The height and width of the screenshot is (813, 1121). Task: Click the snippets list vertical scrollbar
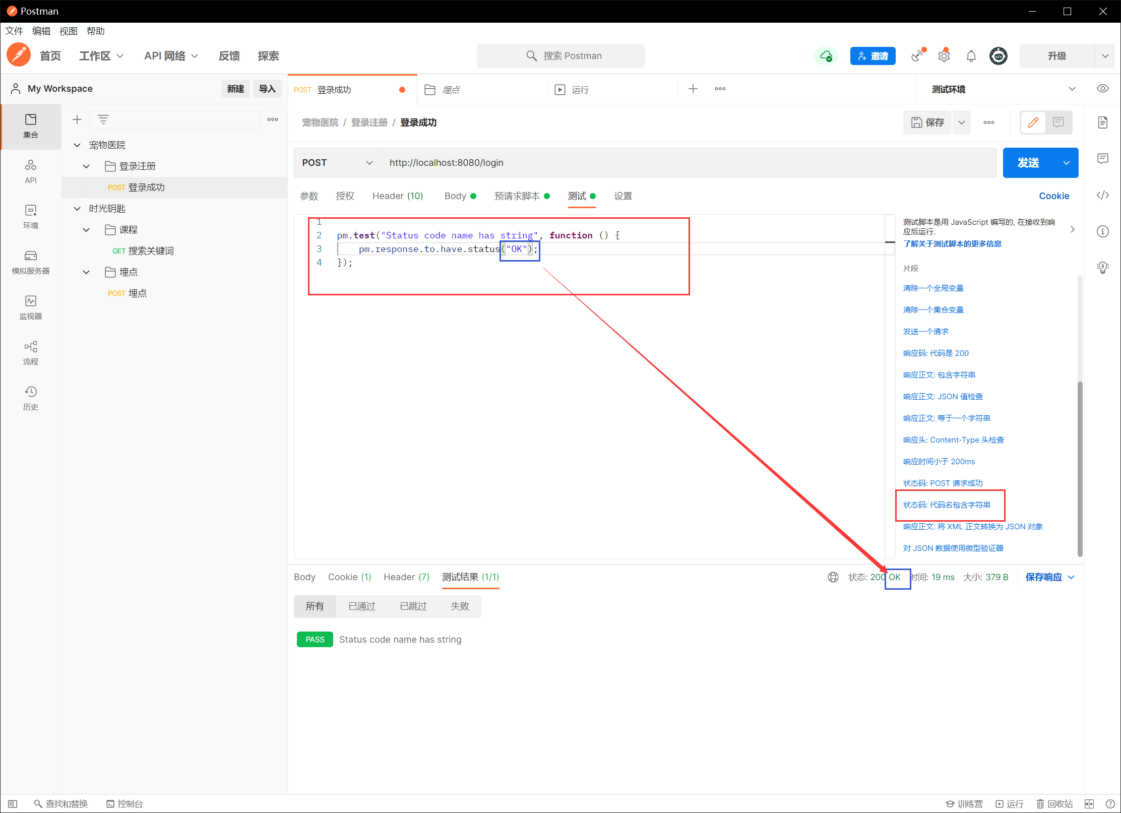tap(1080, 469)
